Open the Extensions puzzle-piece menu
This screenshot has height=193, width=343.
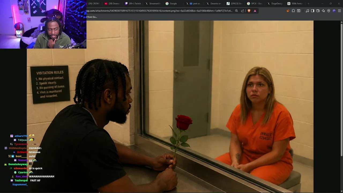point(293,11)
